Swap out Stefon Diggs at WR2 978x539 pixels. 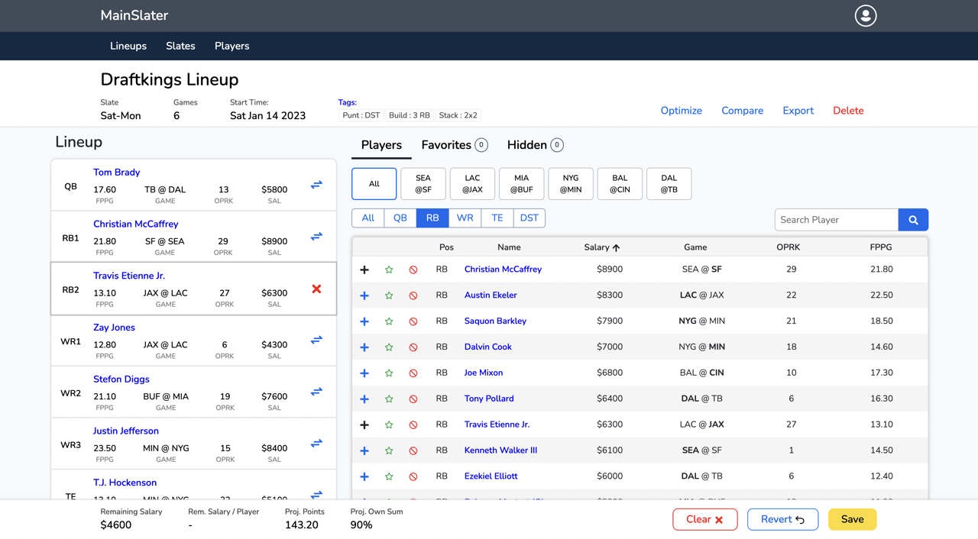pos(316,392)
